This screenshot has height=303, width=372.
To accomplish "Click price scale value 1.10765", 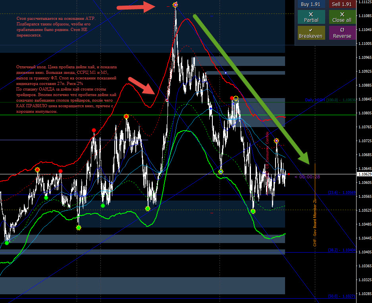I will pyautogui.click(x=364, y=127).
